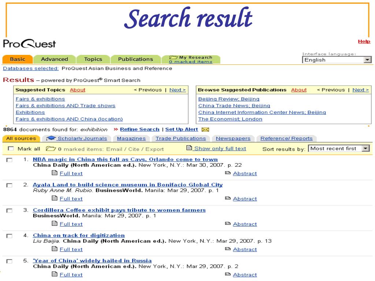
Task: Filter by Trade Publications tab
Action: (181, 138)
